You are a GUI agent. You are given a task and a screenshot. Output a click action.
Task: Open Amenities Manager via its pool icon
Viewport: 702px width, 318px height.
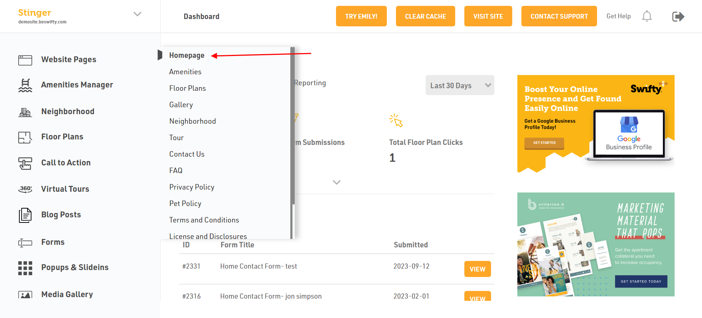(x=25, y=85)
